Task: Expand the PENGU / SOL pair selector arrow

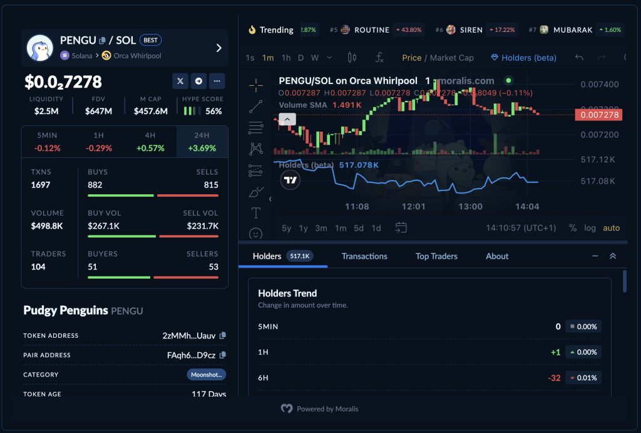Action: (x=218, y=48)
